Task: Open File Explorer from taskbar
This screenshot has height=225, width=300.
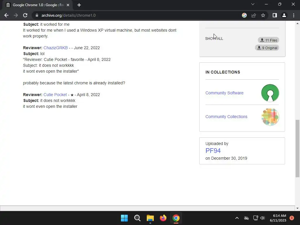Action: 150,218
